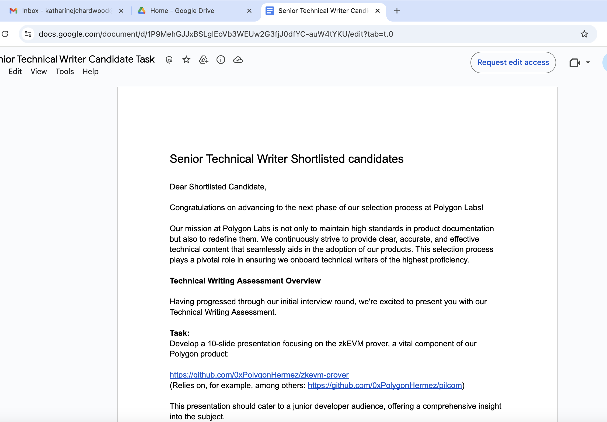Open site information icon in address bar
The width and height of the screenshot is (607, 422).
click(28, 34)
